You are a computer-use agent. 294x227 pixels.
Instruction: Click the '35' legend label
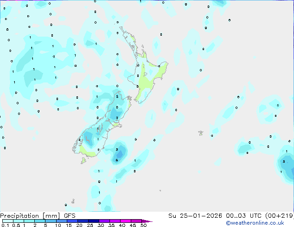[111, 225]
